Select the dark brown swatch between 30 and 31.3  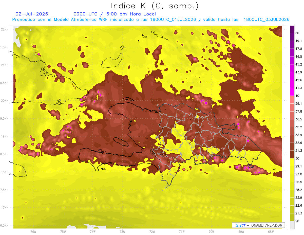[x=292, y=154]
